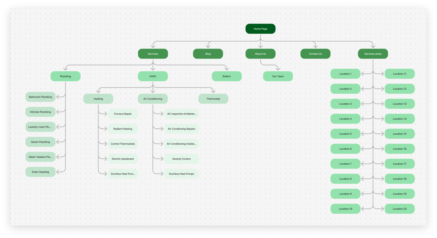
Task: Click the Swamp Coolers node
Action: click(x=181, y=159)
